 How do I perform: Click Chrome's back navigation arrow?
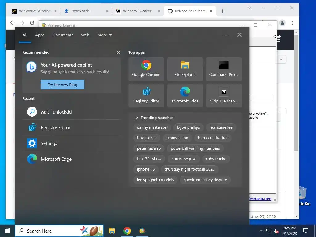[12, 23]
